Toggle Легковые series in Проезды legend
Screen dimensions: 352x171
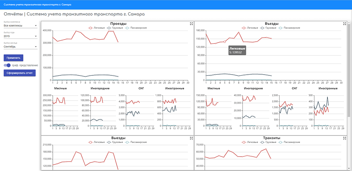tap(97, 28)
